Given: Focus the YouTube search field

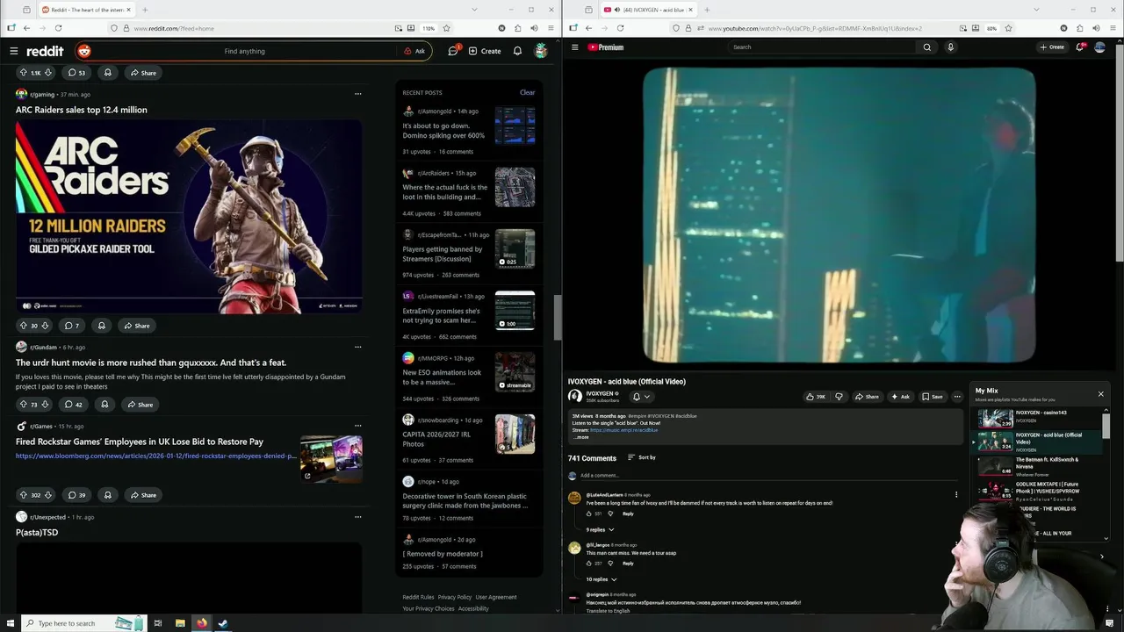Looking at the screenshot, I should (x=824, y=47).
